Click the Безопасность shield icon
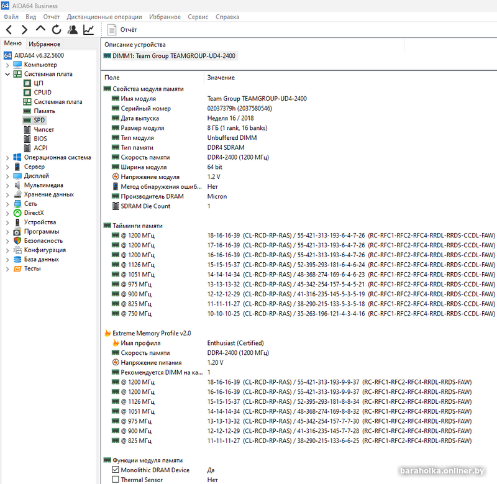497x484 pixels. (x=17, y=241)
